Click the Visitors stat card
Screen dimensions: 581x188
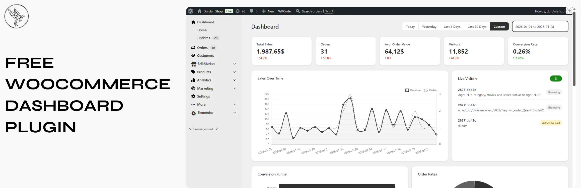coord(474,51)
